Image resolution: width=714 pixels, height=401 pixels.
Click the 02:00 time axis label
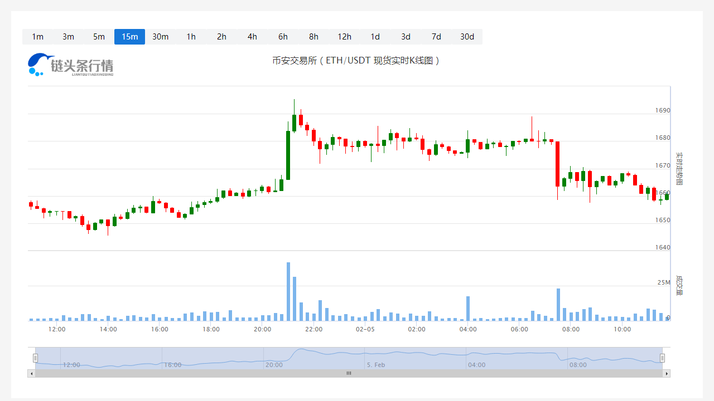[417, 329]
